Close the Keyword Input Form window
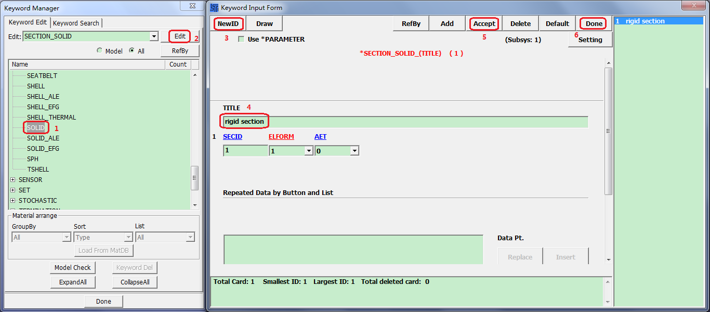Viewport: 710px width, 312px height. pos(693,6)
